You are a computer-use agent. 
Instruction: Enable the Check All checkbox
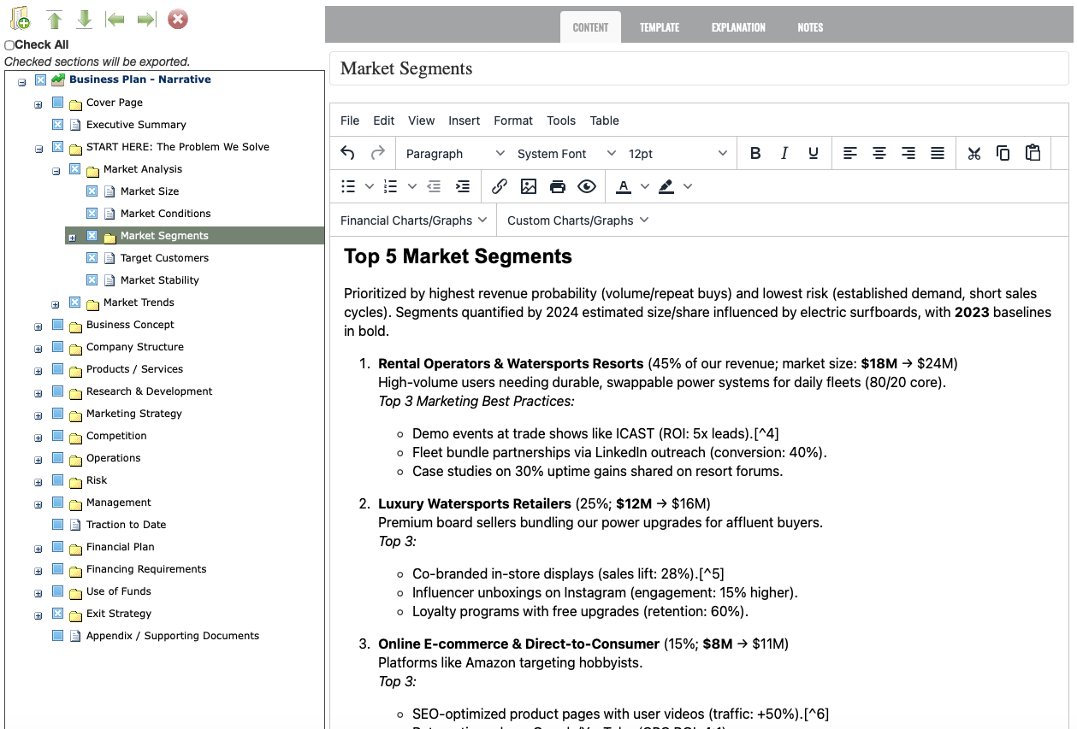pos(9,45)
